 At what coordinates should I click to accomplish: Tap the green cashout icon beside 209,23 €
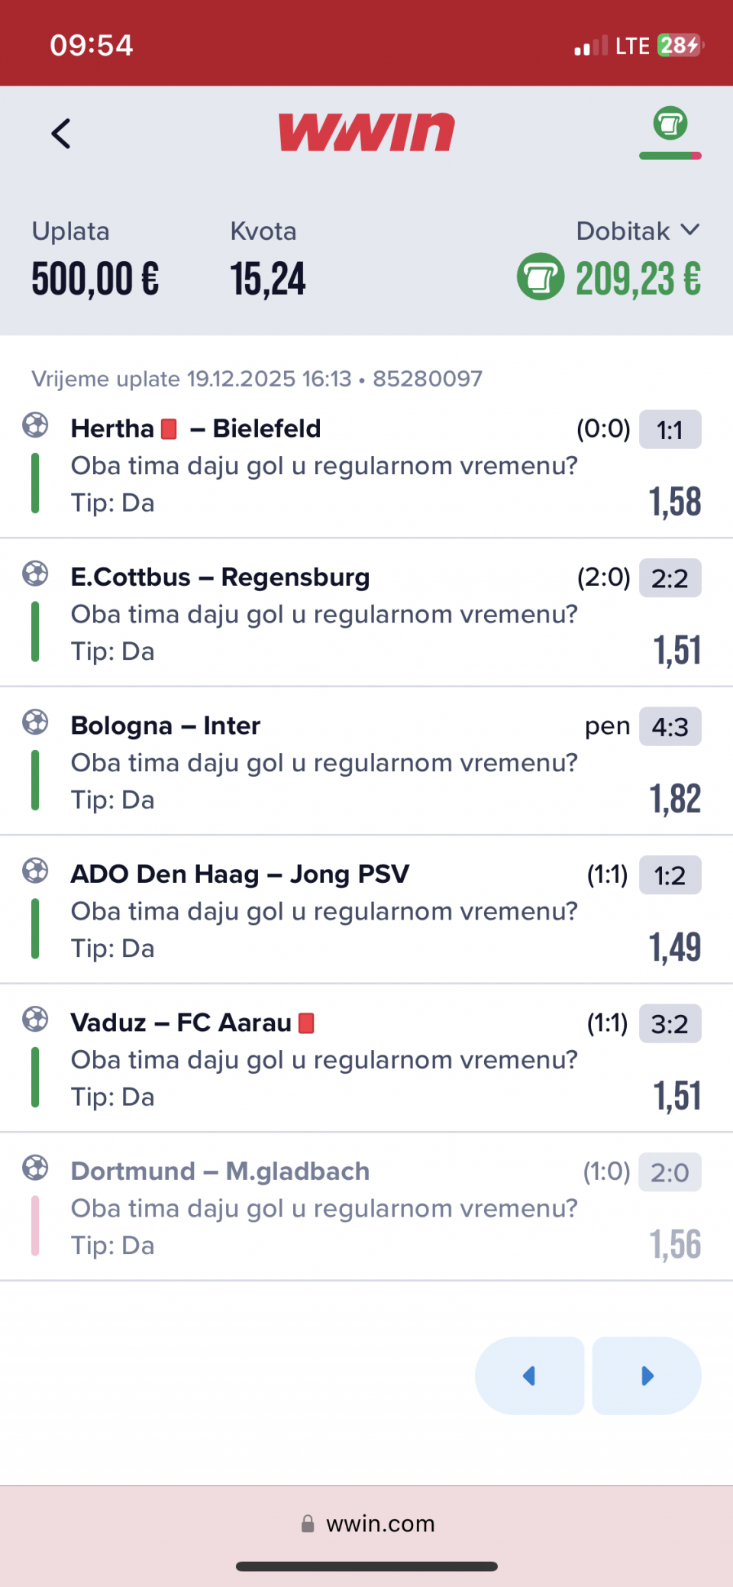(541, 276)
